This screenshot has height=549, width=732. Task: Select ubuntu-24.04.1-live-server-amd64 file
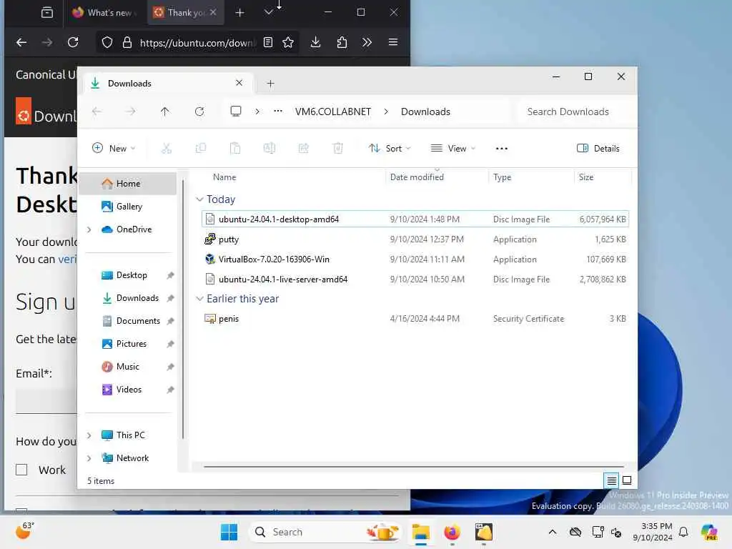(415, 280)
